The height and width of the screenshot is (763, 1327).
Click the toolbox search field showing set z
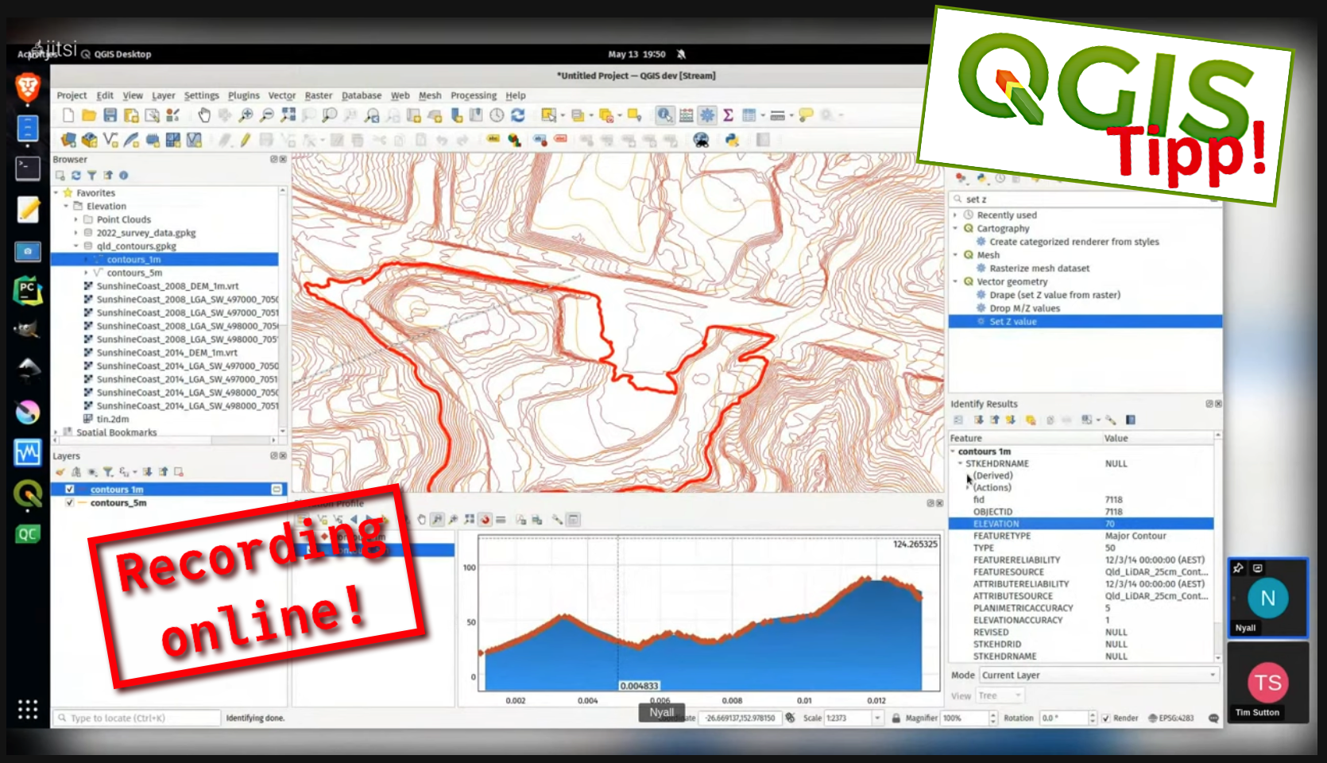pyautogui.click(x=1085, y=199)
